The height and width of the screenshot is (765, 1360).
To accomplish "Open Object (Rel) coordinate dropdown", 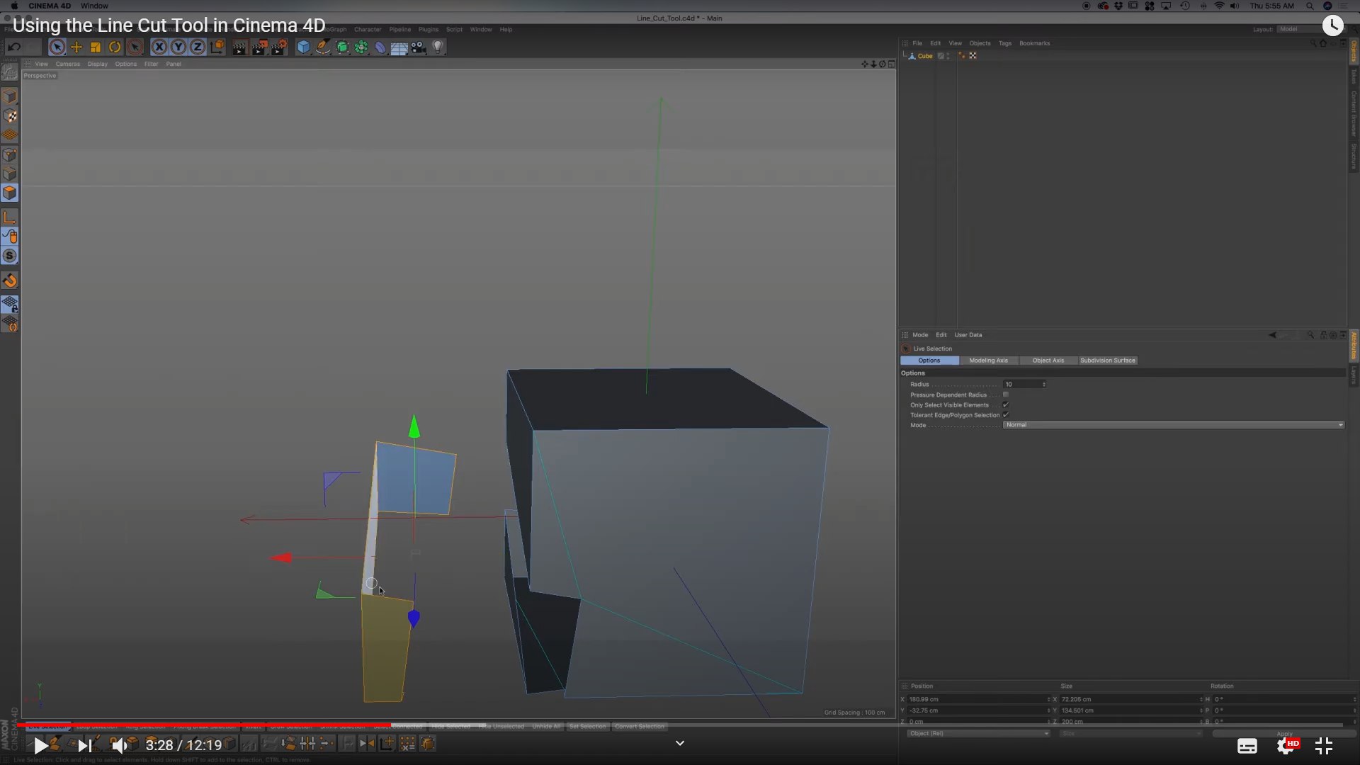I will click(x=978, y=734).
